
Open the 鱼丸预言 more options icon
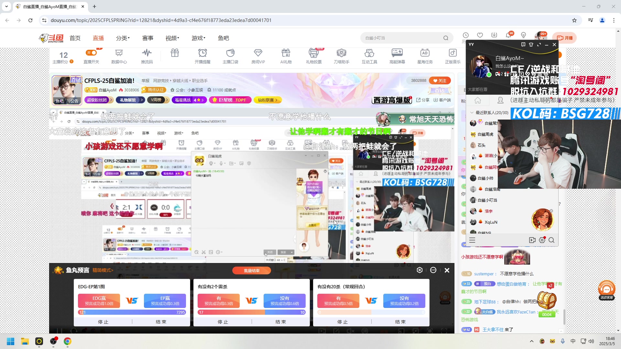[x=433, y=270]
